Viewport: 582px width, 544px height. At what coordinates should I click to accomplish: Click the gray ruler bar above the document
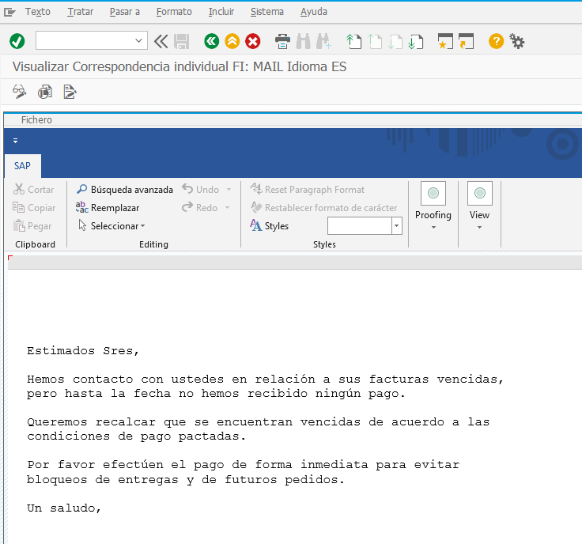coord(295,263)
